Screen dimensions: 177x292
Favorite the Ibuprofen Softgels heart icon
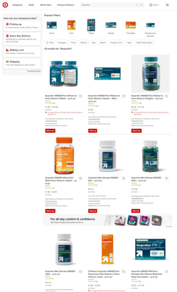click(x=167, y=96)
